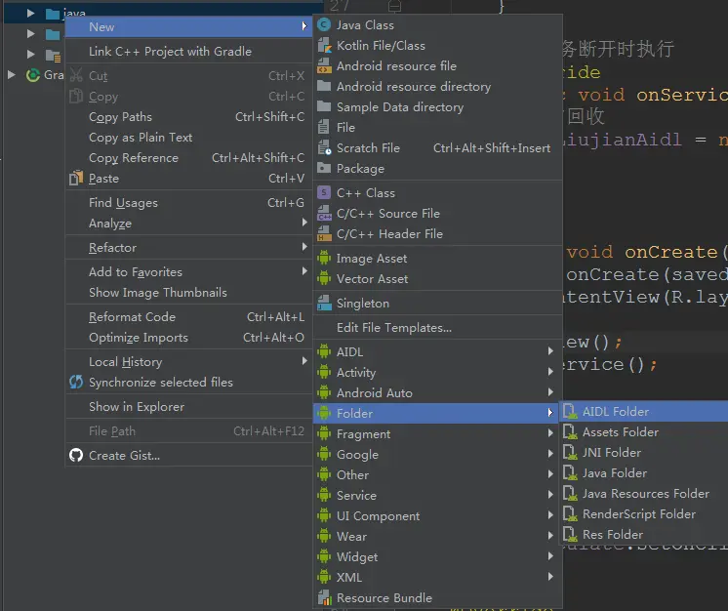Click the C/C++ Source File icon

pos(324,214)
